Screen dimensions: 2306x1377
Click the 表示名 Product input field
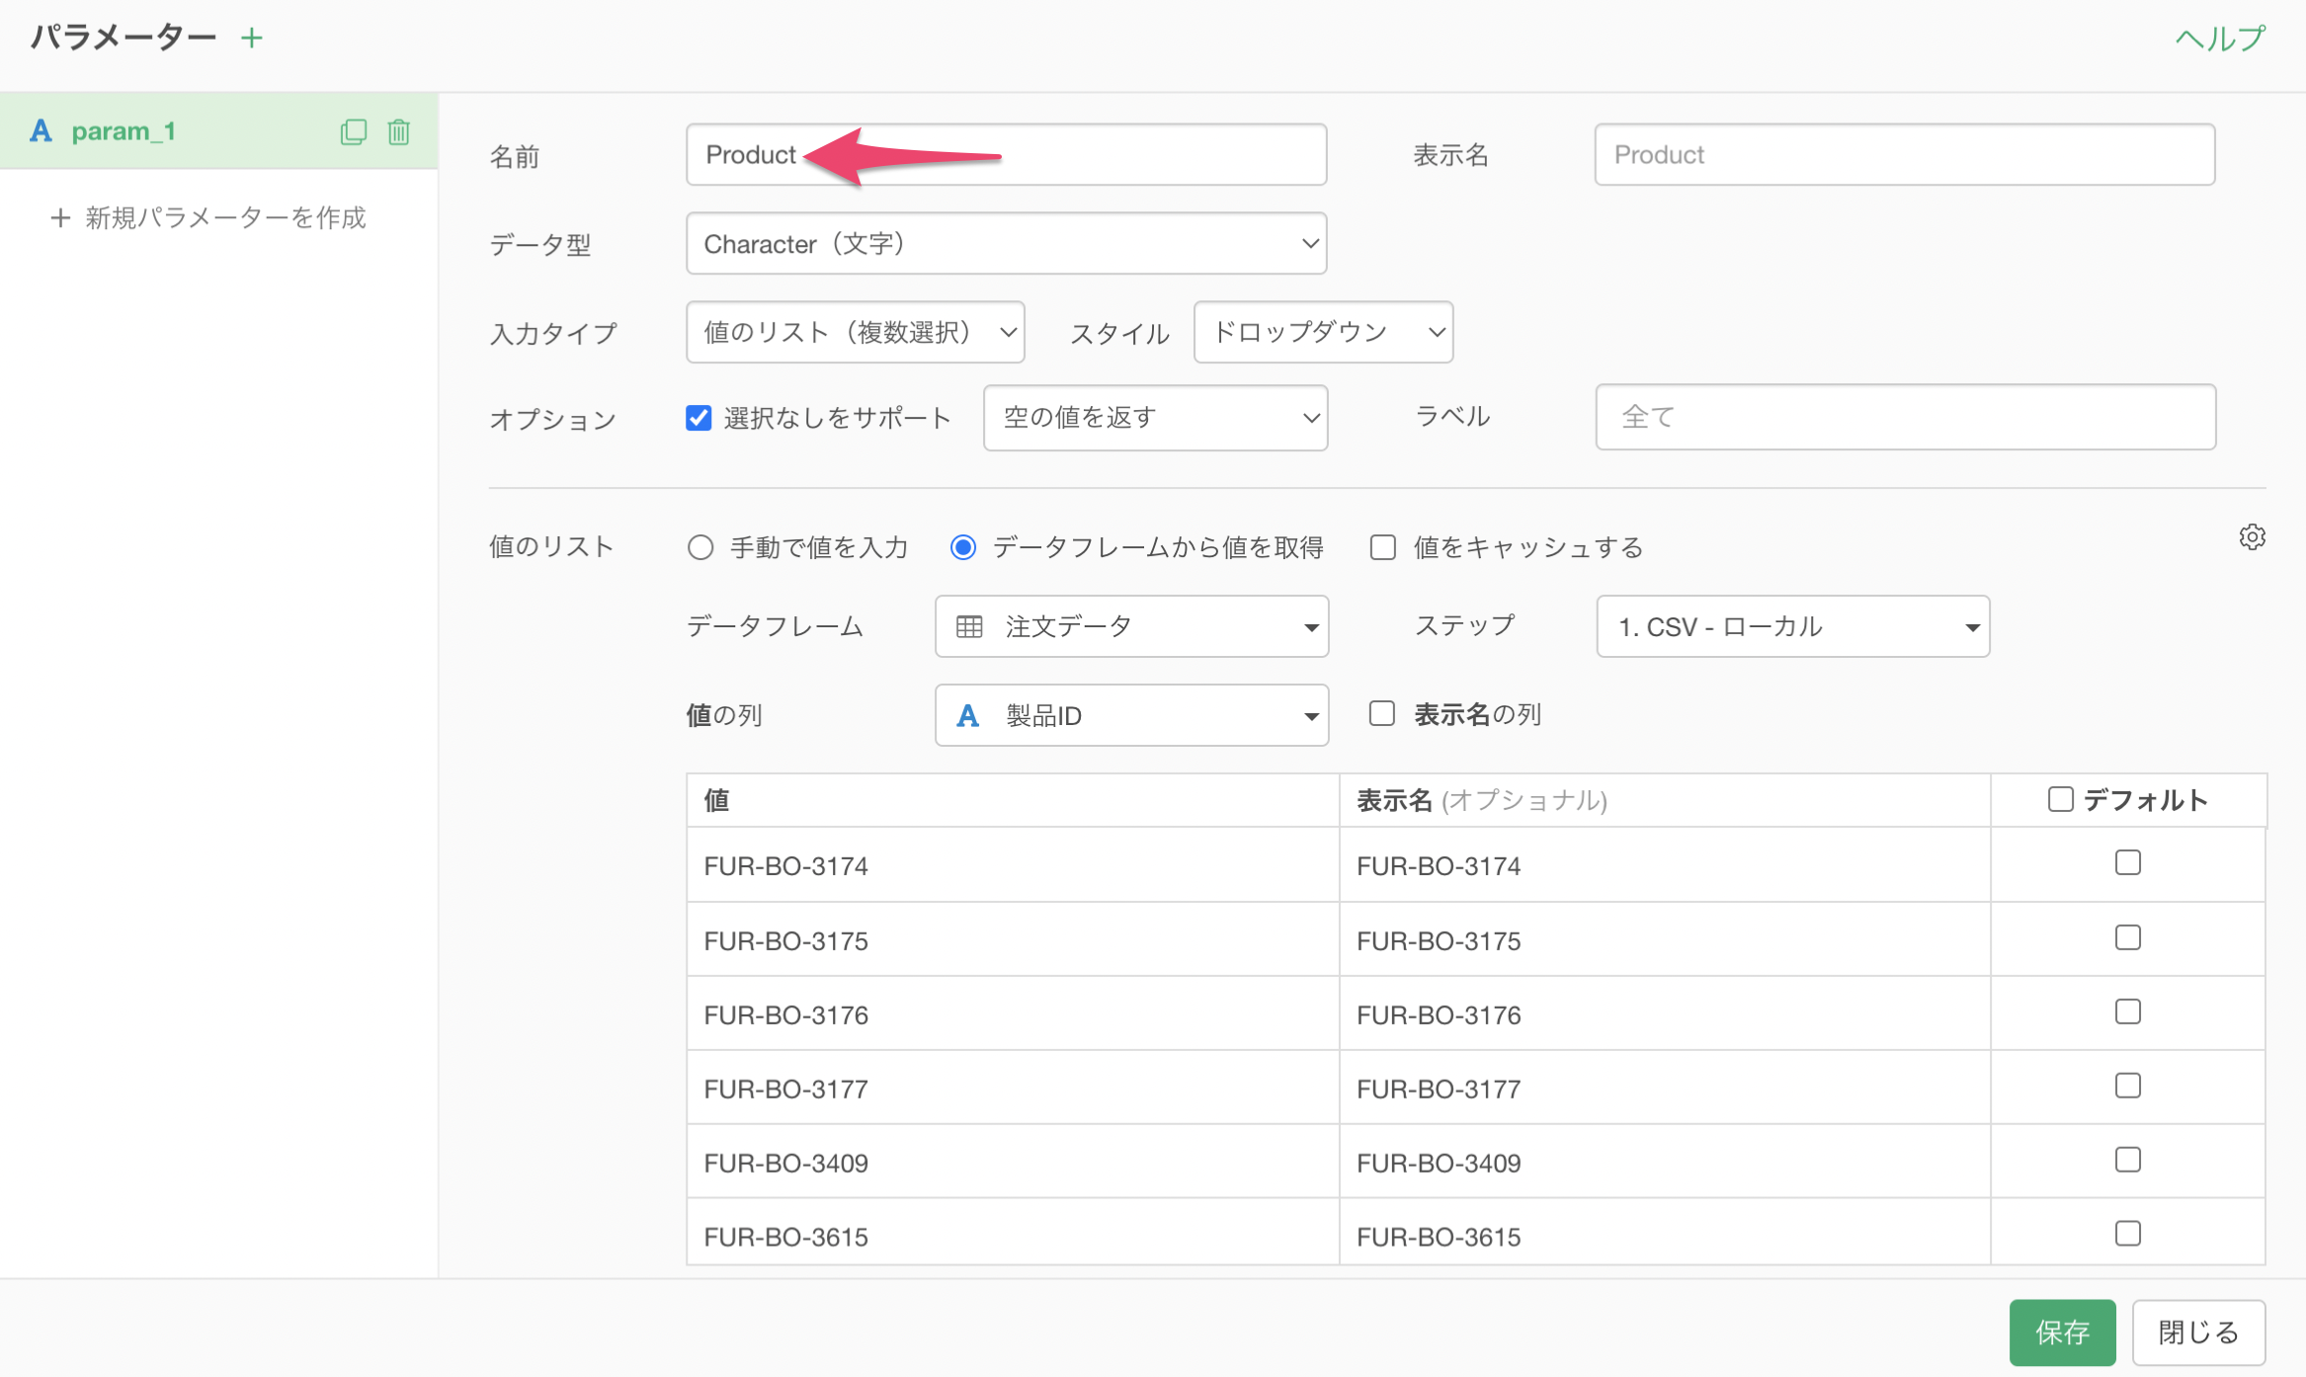(x=1904, y=154)
